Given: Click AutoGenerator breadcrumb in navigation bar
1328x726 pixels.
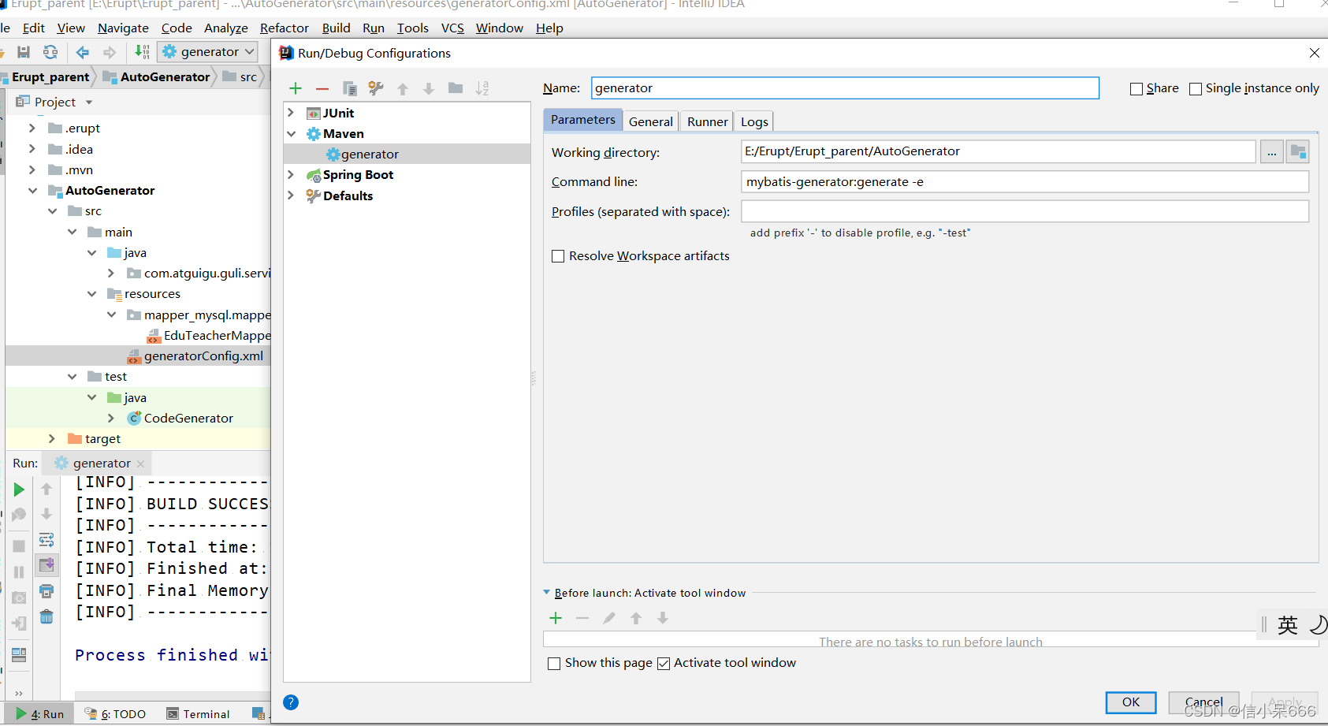Looking at the screenshot, I should 157,77.
